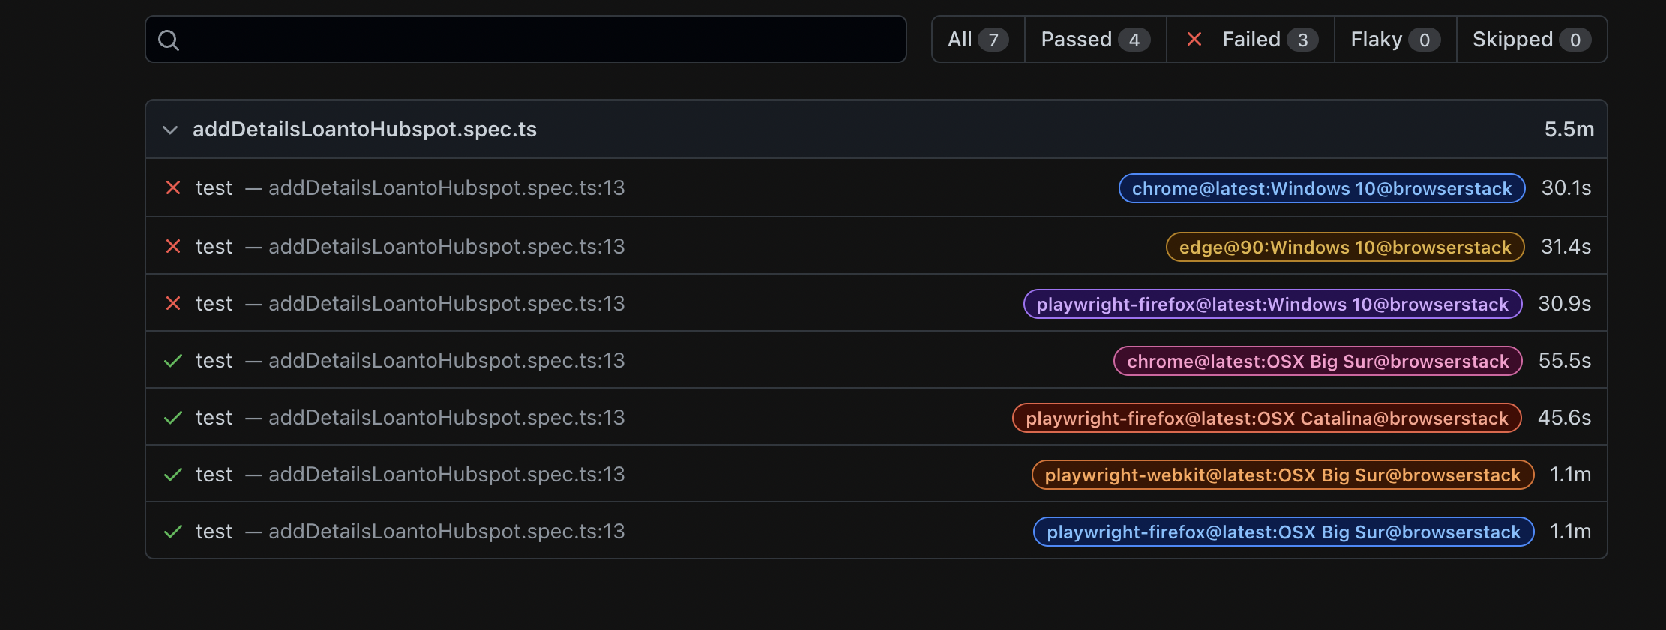Select the Flaky filter tab
1666x630 pixels.
point(1395,40)
